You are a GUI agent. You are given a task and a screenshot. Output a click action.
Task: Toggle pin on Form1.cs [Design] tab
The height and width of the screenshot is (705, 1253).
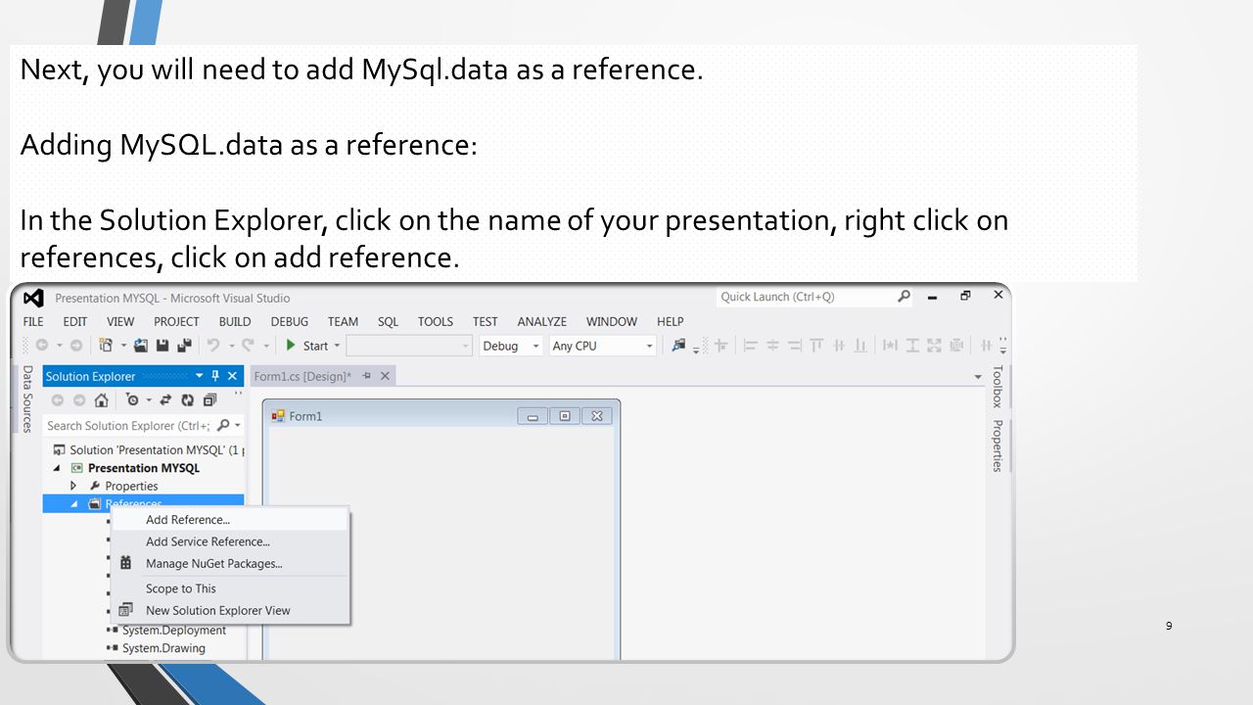[x=367, y=376]
